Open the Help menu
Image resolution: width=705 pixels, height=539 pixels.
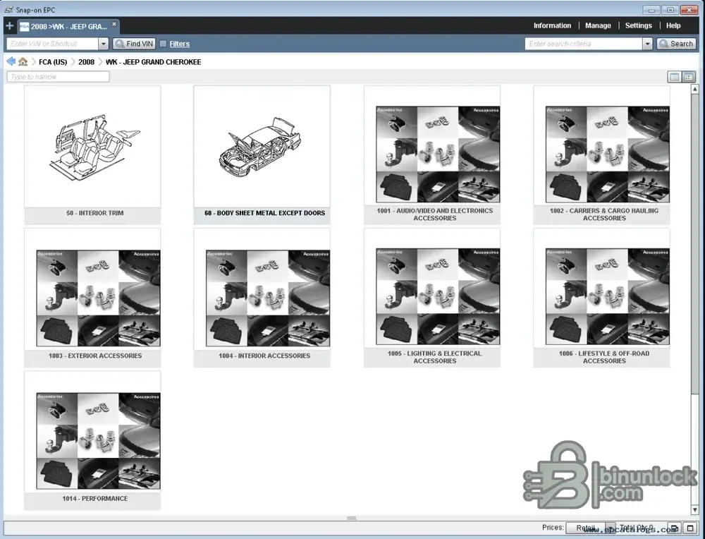(673, 25)
